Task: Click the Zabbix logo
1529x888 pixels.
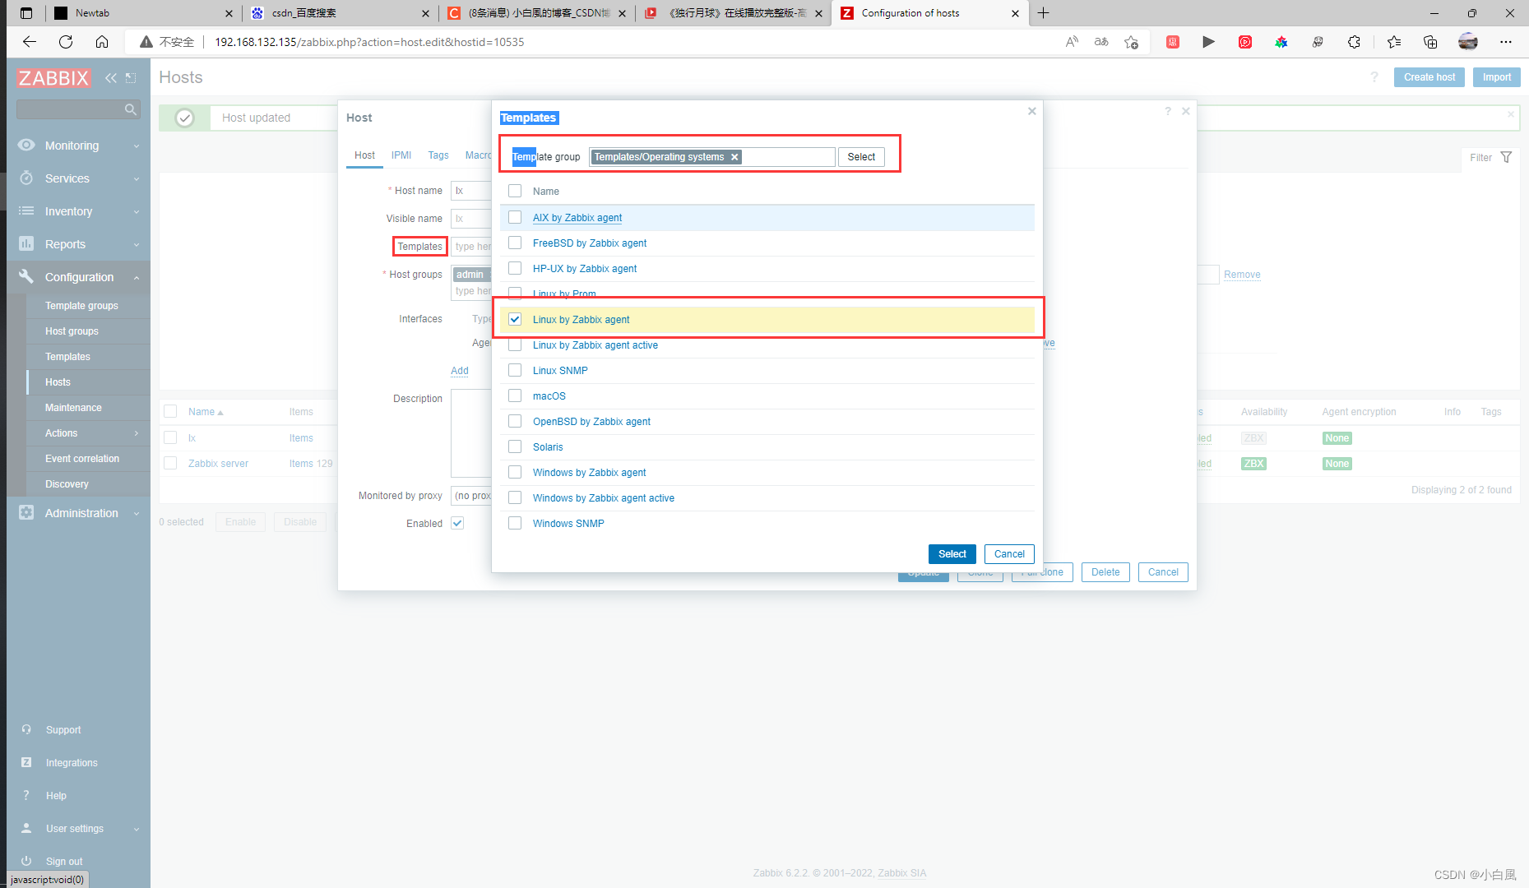Action: pyautogui.click(x=53, y=78)
